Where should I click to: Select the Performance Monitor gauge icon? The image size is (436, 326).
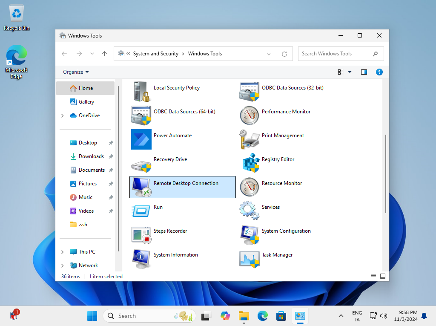click(x=250, y=115)
